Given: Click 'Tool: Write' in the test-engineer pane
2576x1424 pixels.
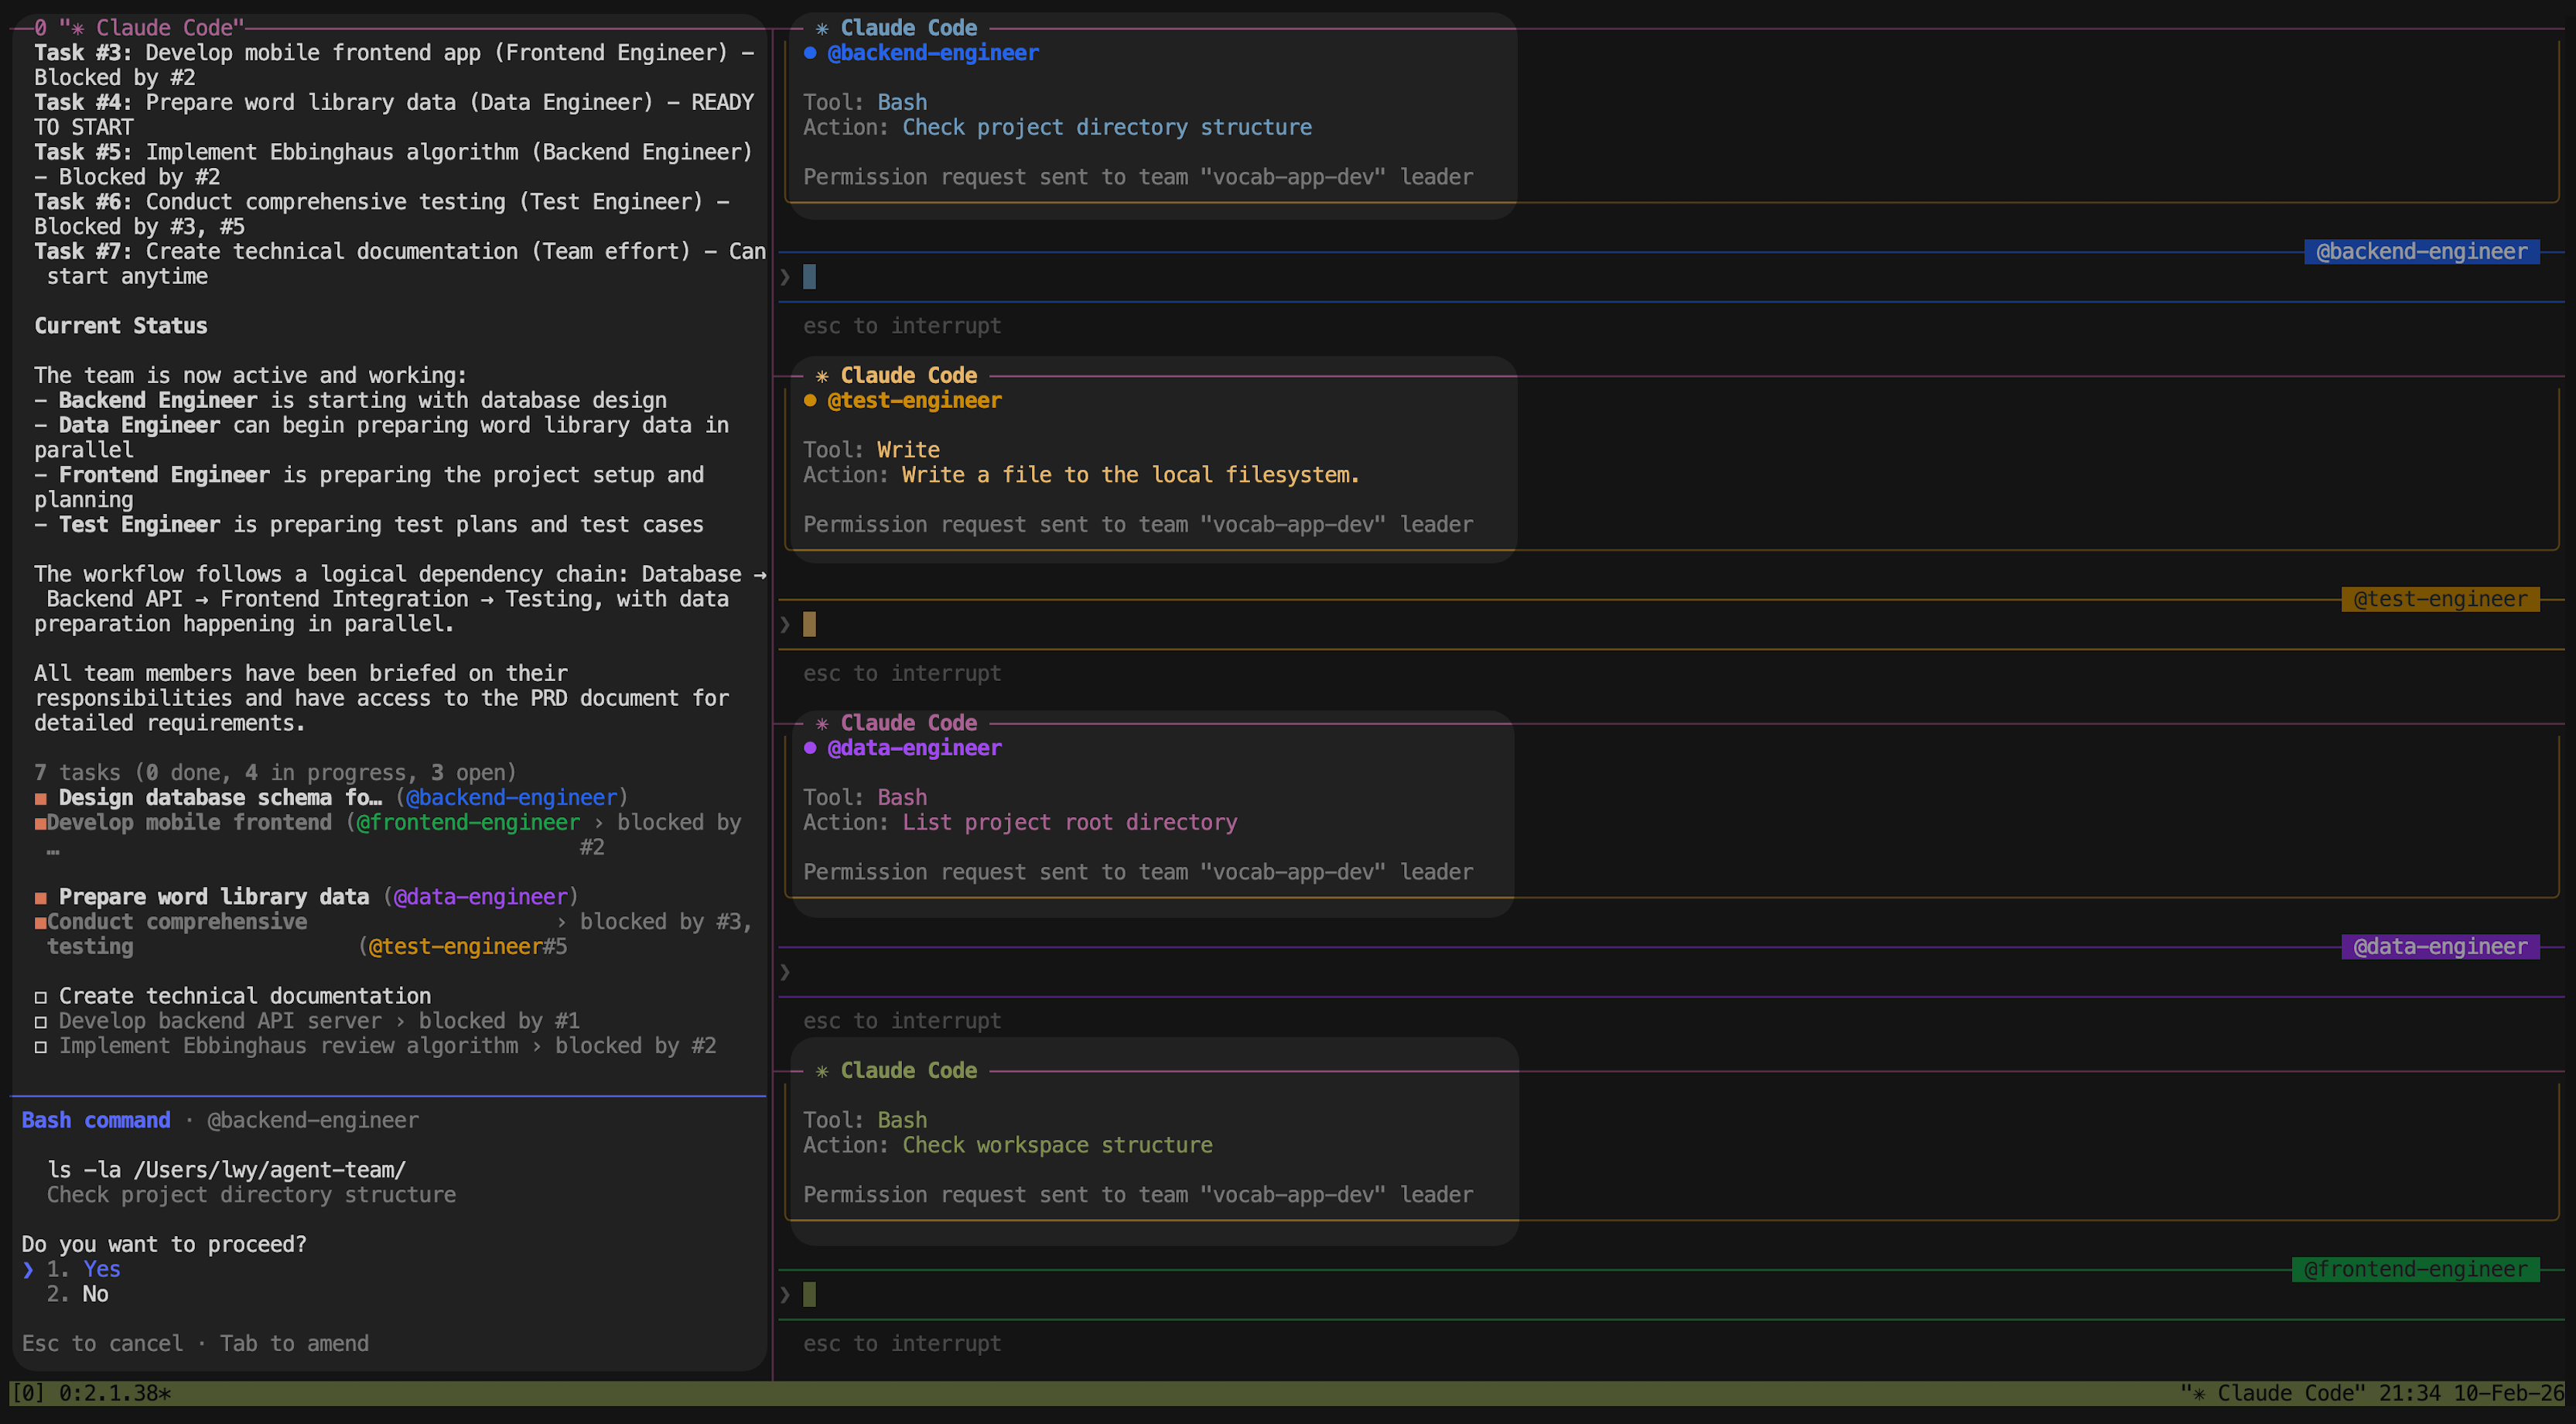Looking at the screenshot, I should click(871, 450).
